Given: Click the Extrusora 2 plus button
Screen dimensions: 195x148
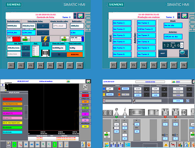Looking at the screenshot, I should click(146, 89).
